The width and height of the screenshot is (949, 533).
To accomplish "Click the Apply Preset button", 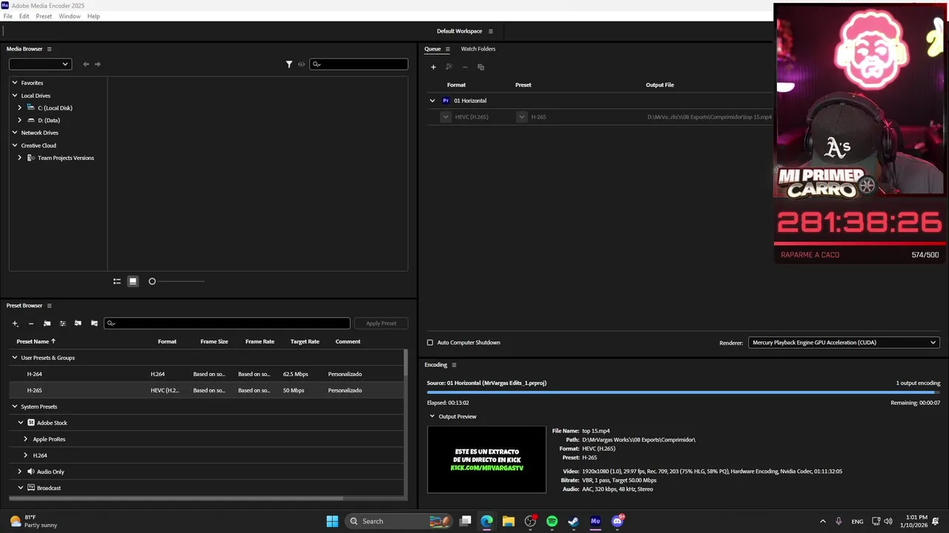I will (x=381, y=324).
